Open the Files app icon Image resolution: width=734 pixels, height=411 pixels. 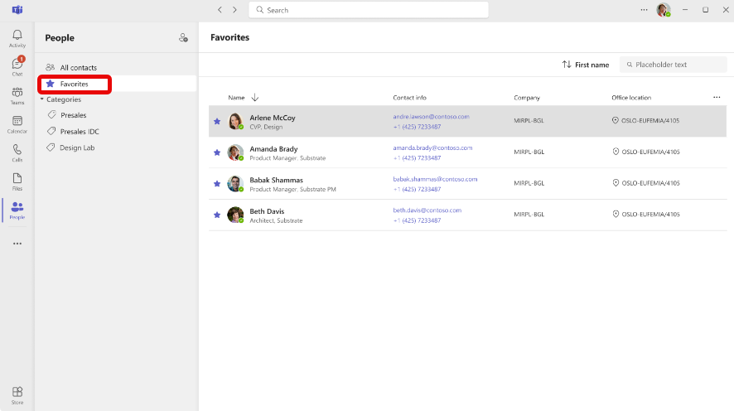17,181
